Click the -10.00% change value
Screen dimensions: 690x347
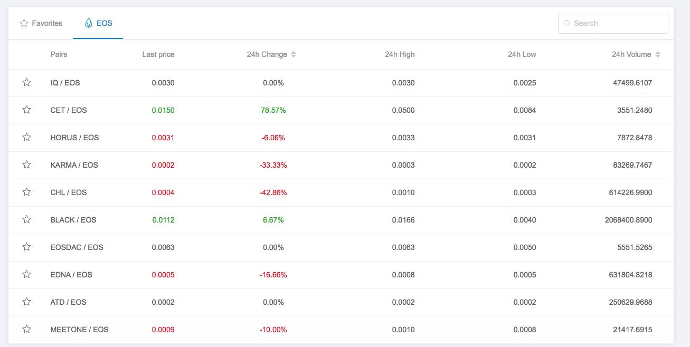[x=273, y=330]
